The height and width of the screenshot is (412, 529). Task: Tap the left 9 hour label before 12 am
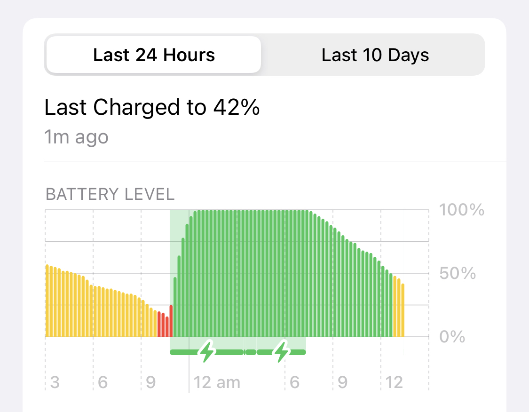point(151,382)
